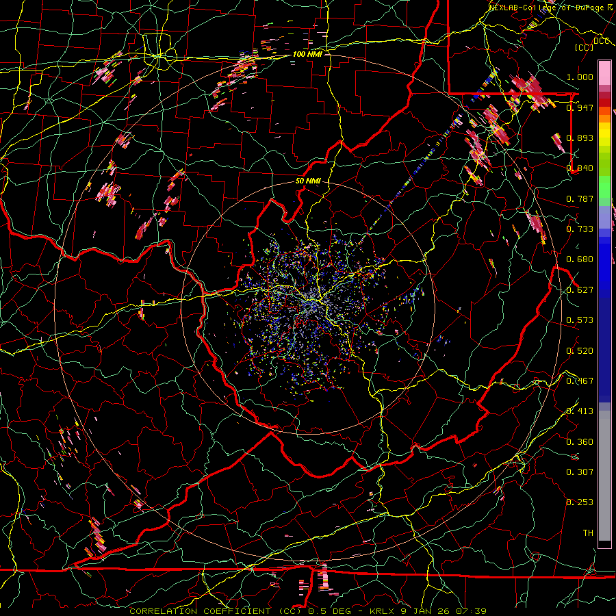Click the 0.253 scale value

(580, 502)
